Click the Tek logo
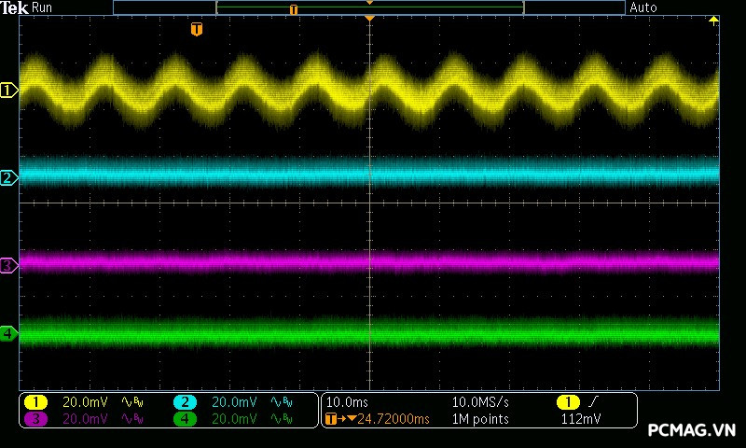The image size is (746, 448). coord(14,7)
